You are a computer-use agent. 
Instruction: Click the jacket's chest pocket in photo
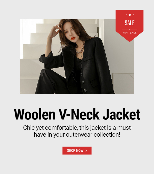click(x=88, y=58)
